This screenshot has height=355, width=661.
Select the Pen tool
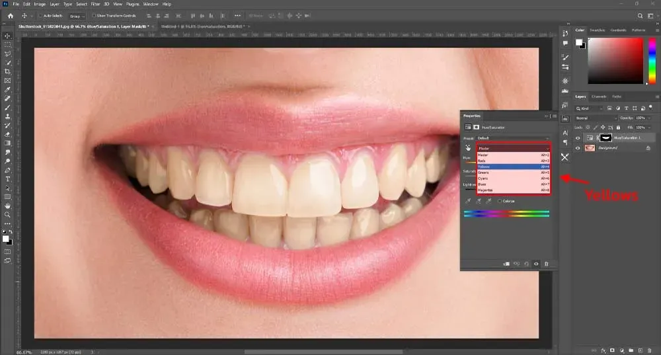[7, 171]
